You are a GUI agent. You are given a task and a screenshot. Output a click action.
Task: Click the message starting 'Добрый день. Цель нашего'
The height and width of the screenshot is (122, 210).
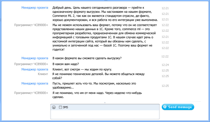coord(105,14)
